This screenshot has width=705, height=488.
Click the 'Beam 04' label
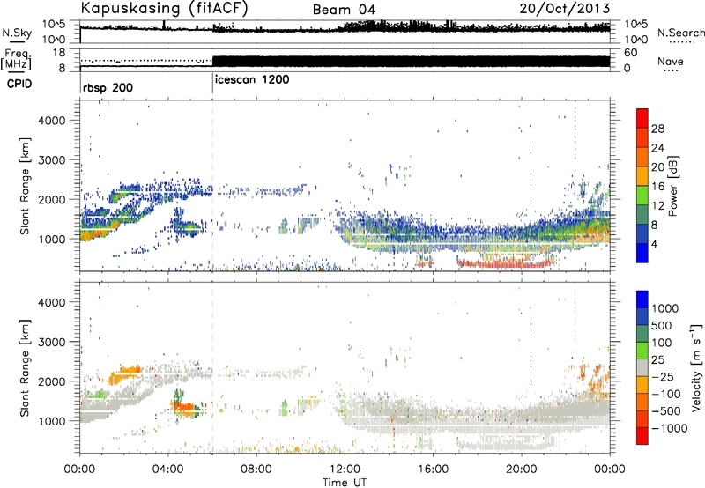click(344, 10)
